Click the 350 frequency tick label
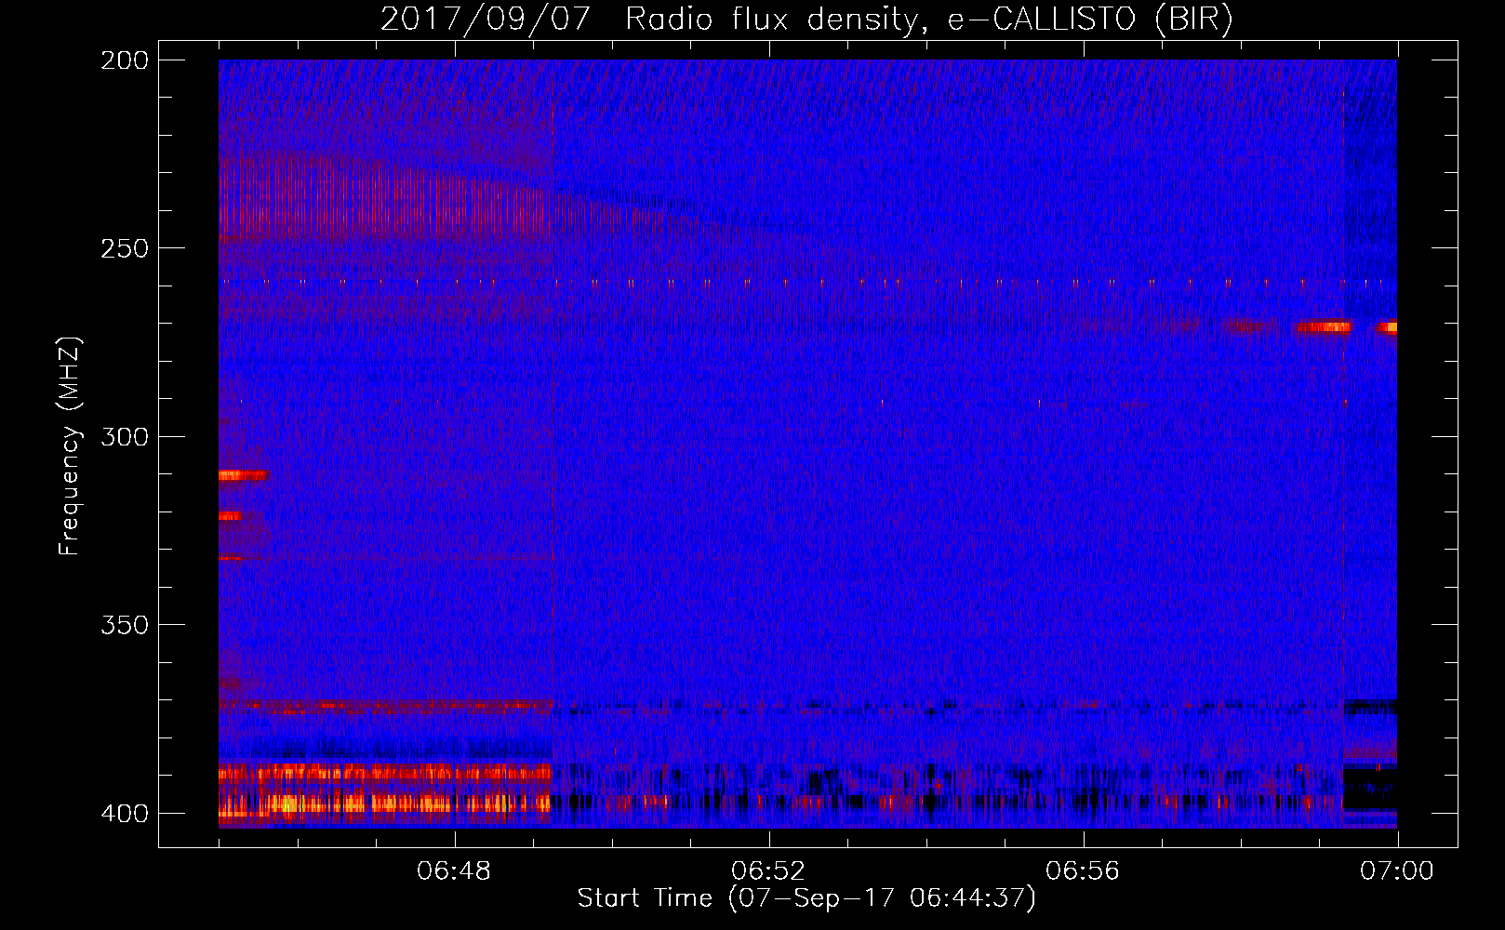 124,625
